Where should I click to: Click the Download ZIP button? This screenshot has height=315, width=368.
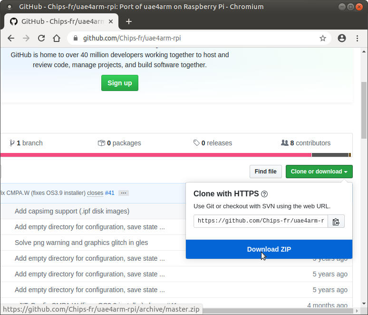click(269, 249)
